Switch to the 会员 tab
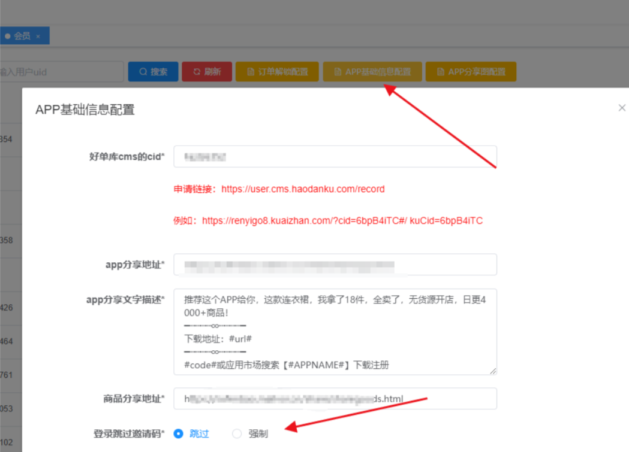Screen dimensions: 629x452 pos(22,37)
